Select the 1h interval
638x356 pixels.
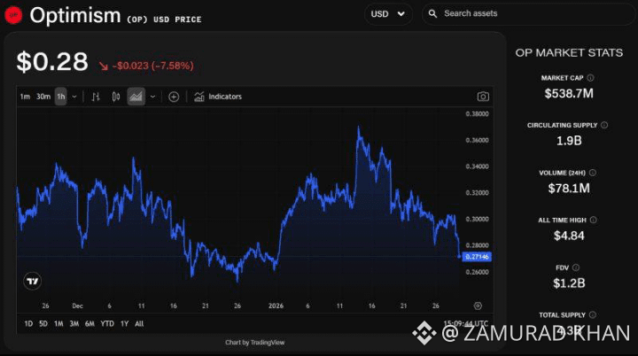coord(60,97)
